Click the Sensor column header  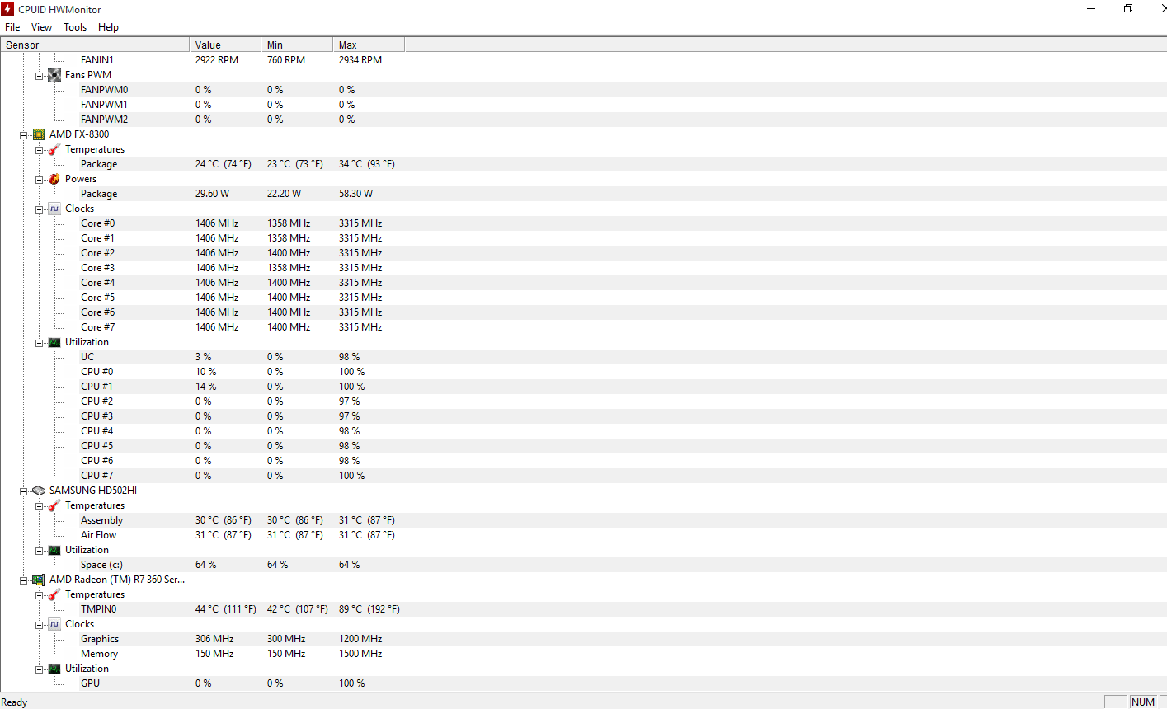coord(95,45)
